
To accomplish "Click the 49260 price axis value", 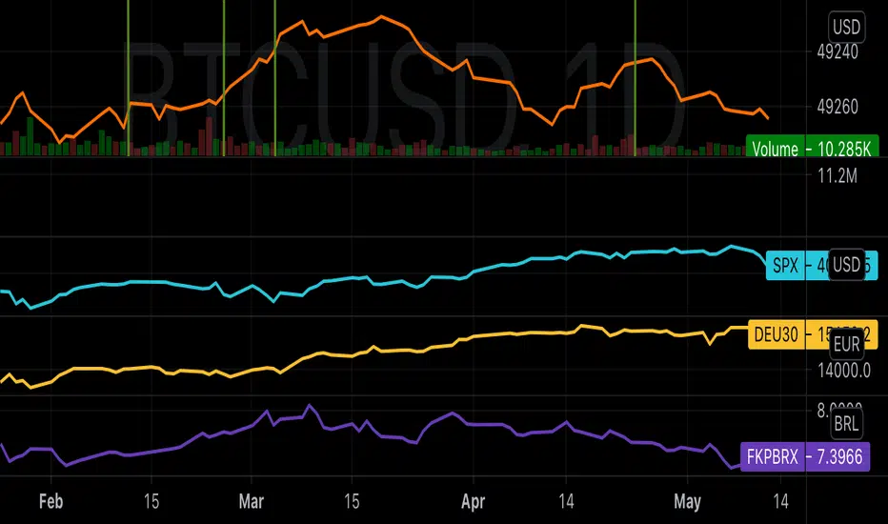I will click(838, 107).
